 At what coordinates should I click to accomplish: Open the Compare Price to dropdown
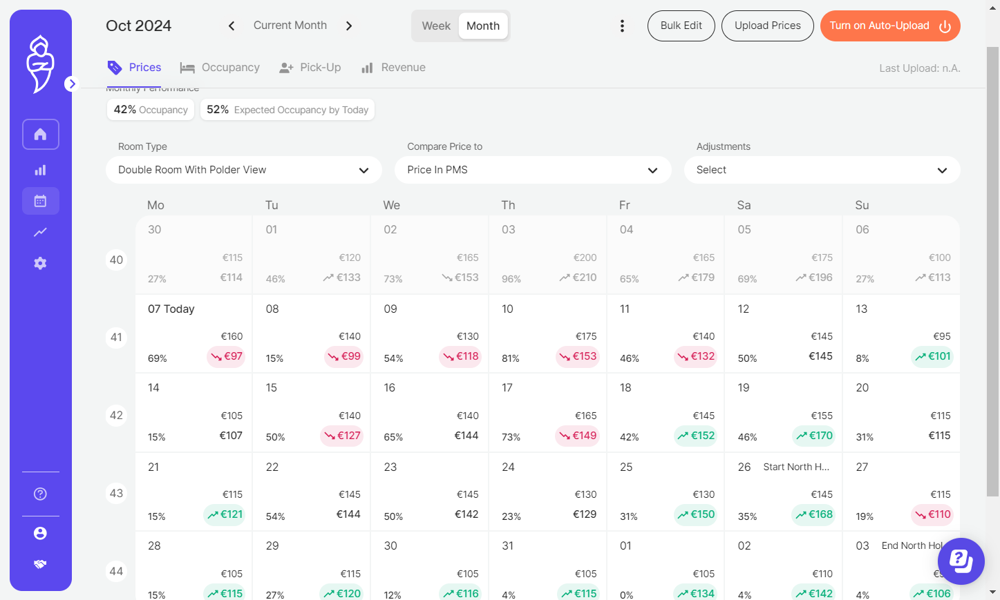click(533, 170)
